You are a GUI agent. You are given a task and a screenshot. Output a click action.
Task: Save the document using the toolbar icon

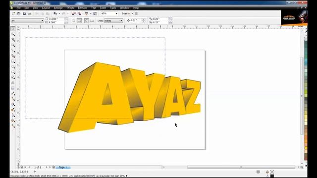tap(24, 13)
